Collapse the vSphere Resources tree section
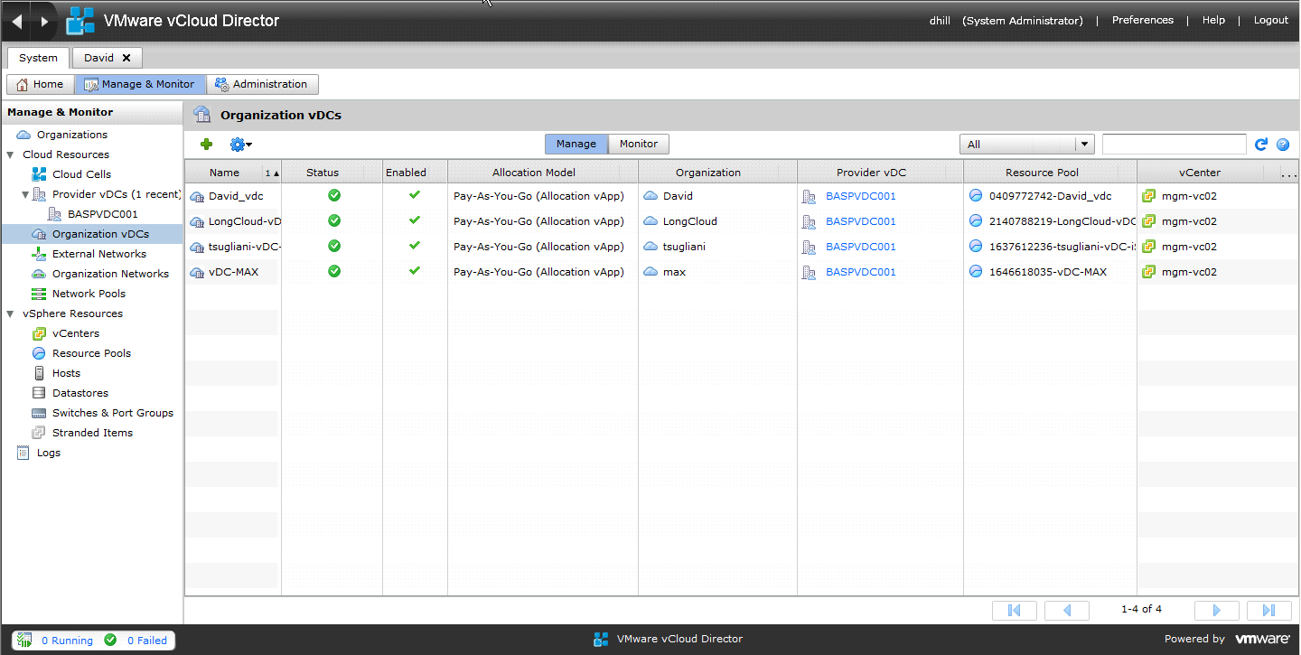This screenshot has width=1301, height=655. [x=11, y=313]
